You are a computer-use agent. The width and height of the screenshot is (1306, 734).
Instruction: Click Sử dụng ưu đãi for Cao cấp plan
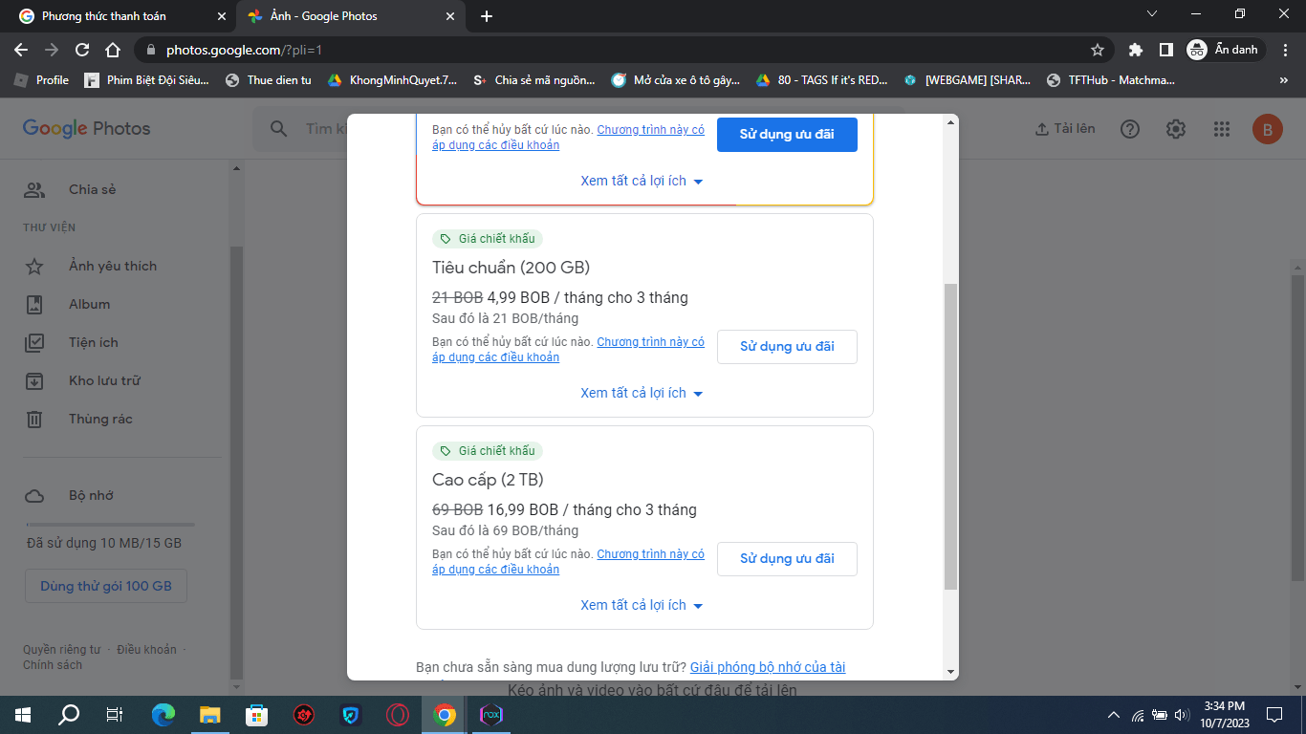click(787, 559)
